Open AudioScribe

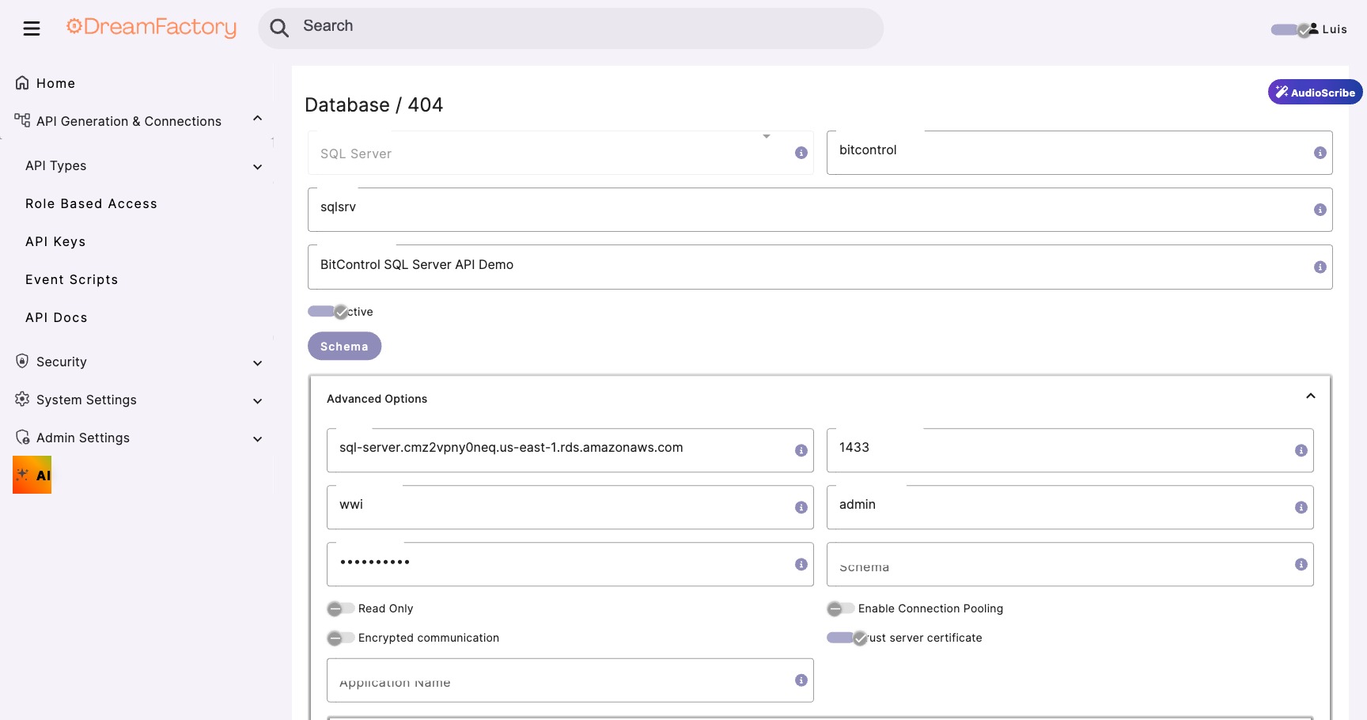tap(1314, 92)
